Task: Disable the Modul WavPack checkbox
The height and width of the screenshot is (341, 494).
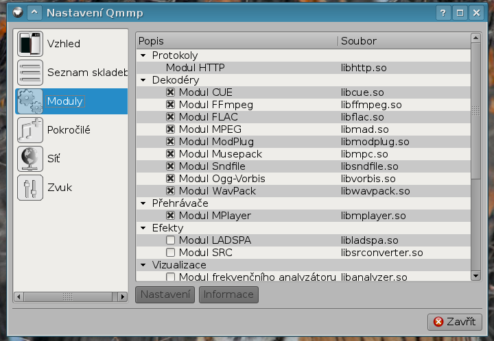Action: click(x=170, y=191)
